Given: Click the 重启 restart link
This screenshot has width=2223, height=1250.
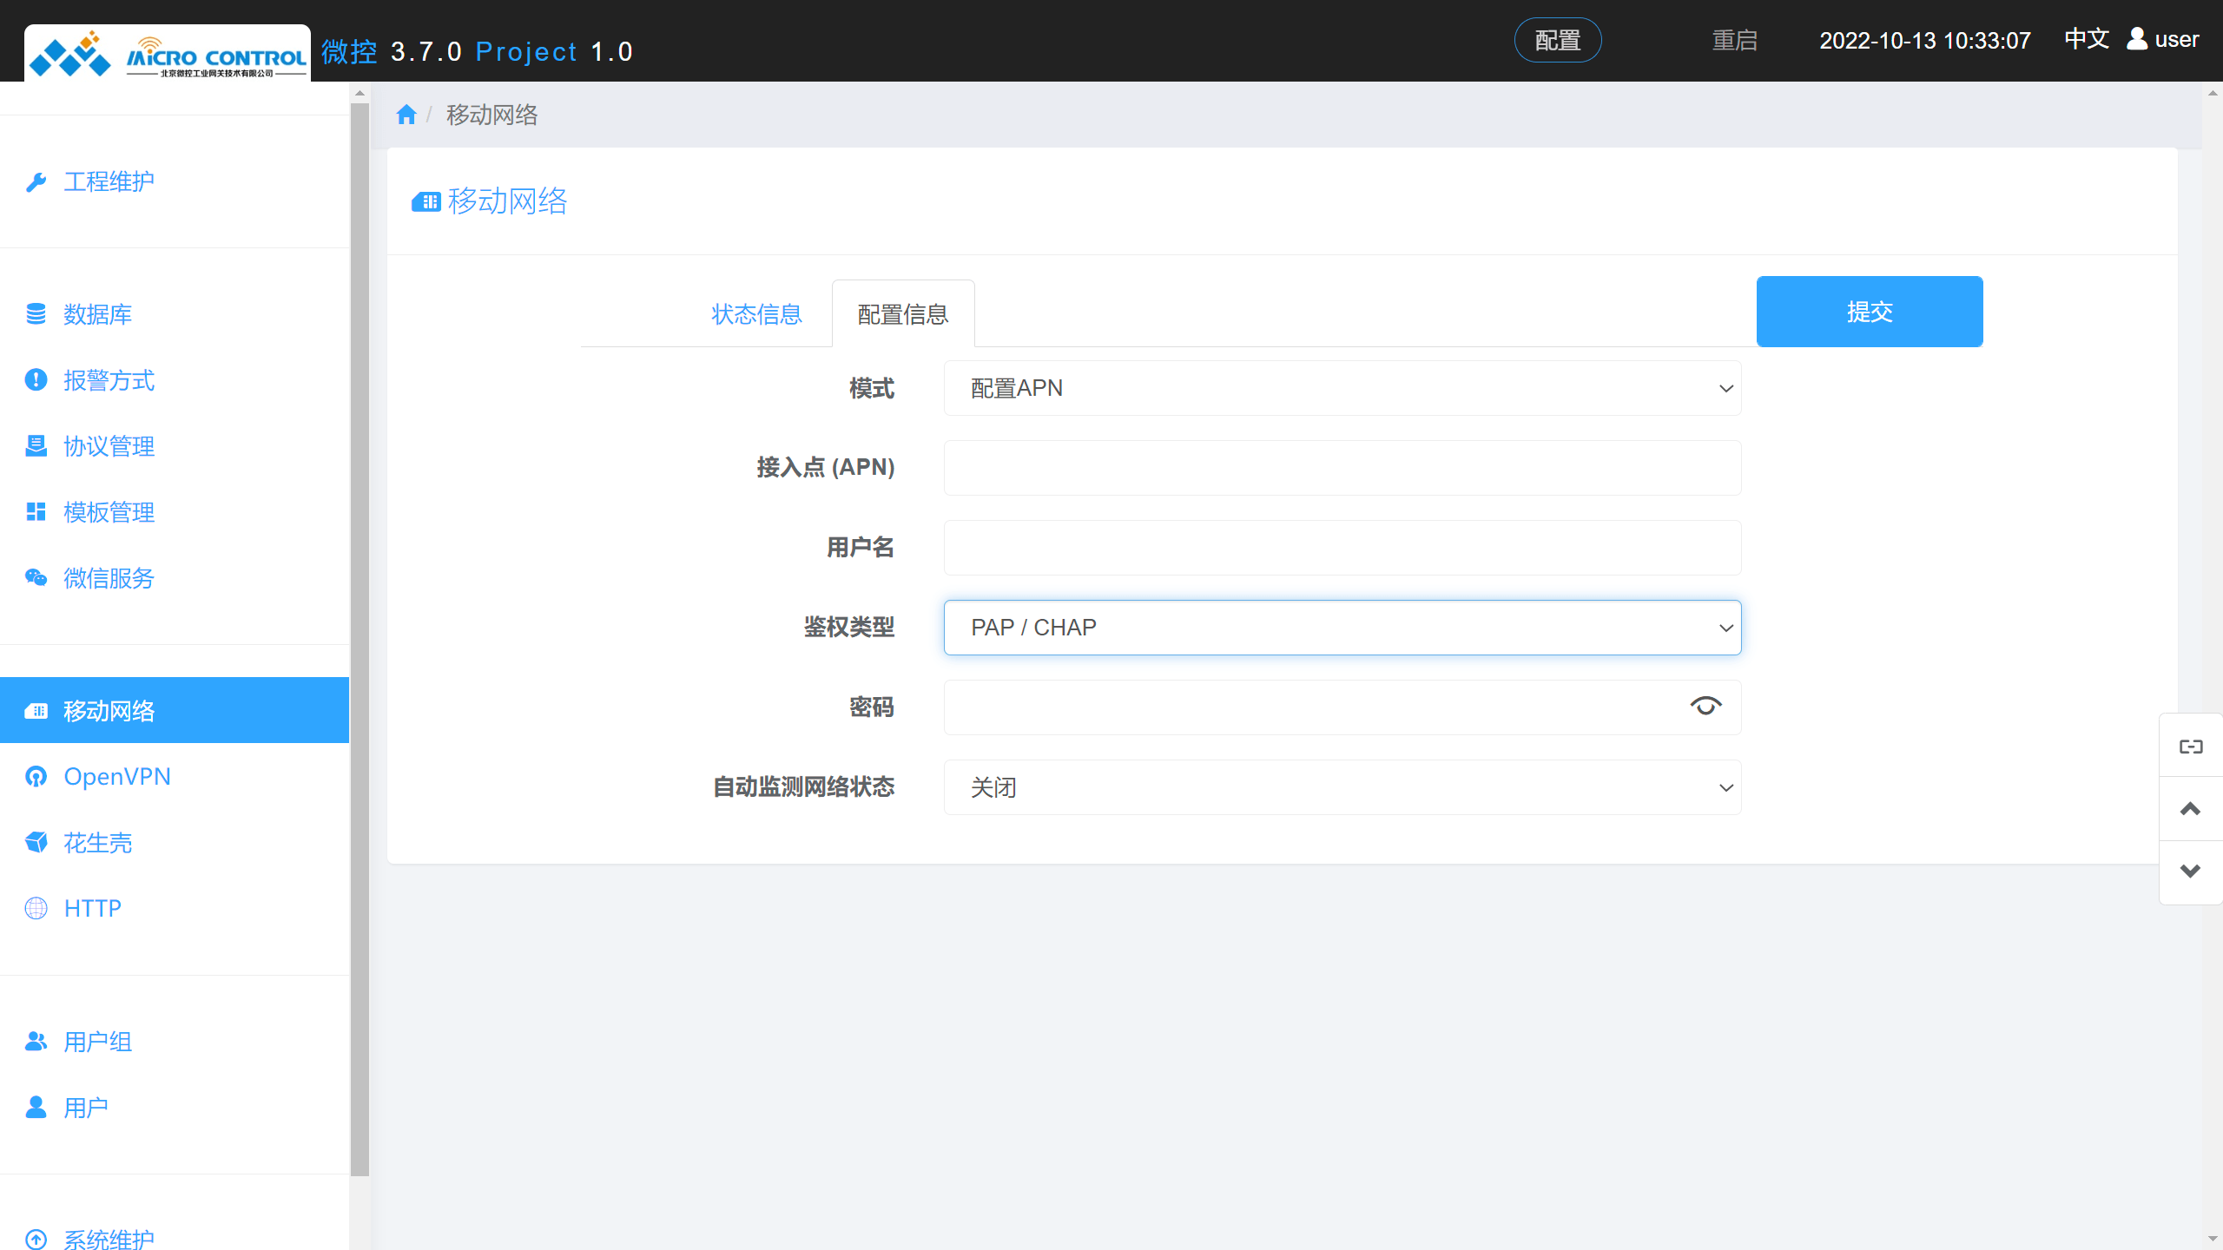Looking at the screenshot, I should pyautogui.click(x=1735, y=40).
